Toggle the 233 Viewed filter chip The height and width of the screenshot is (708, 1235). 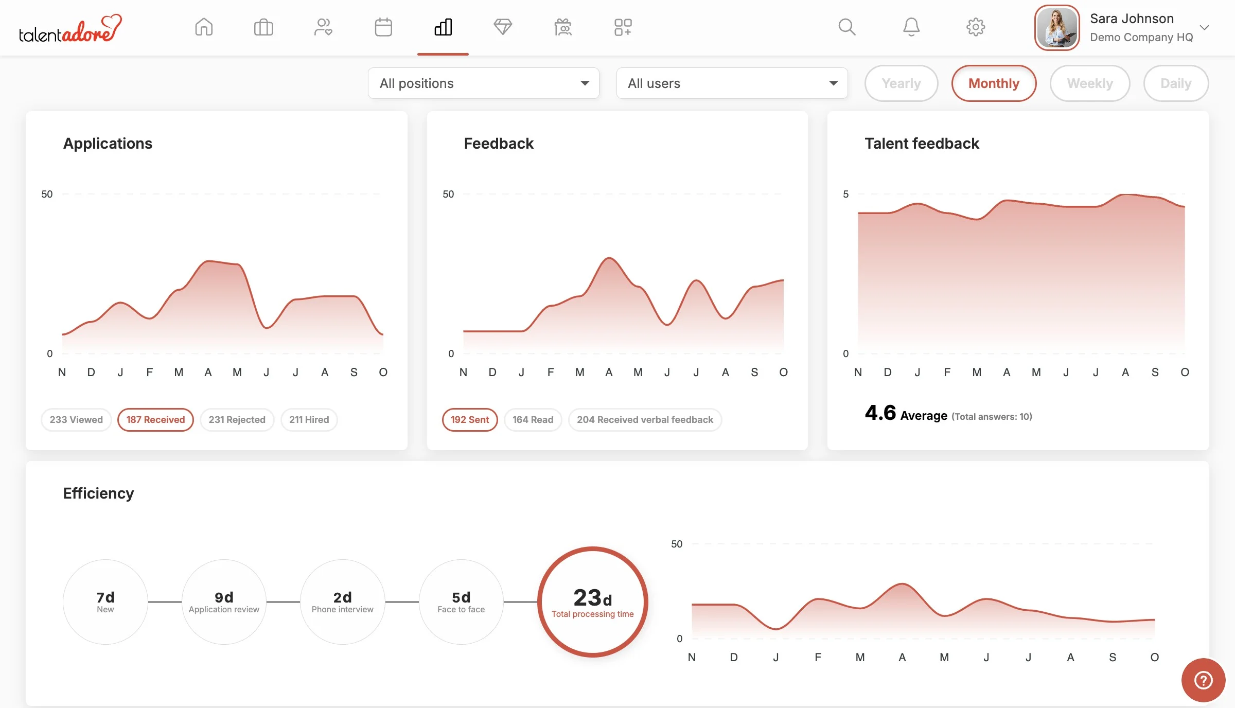coord(76,419)
